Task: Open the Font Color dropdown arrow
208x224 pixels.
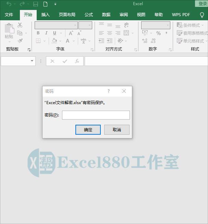Action: pyautogui.click(x=74, y=41)
